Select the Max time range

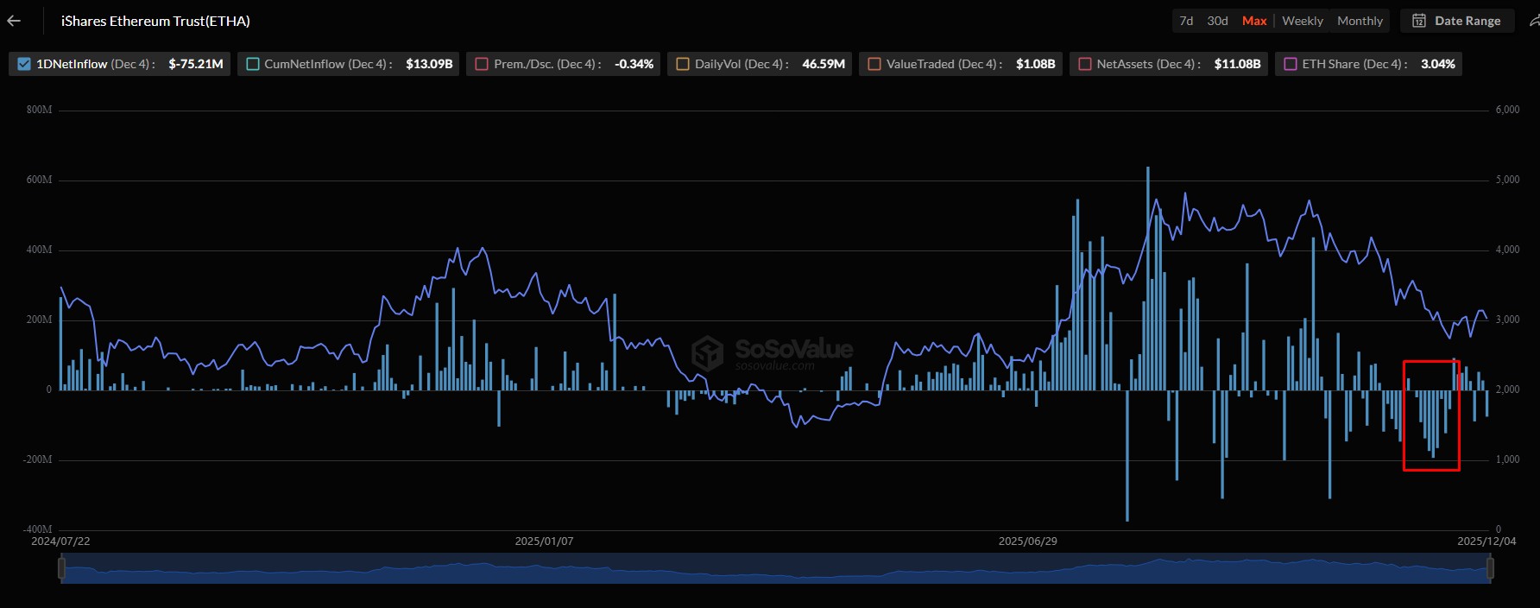[x=1254, y=21]
